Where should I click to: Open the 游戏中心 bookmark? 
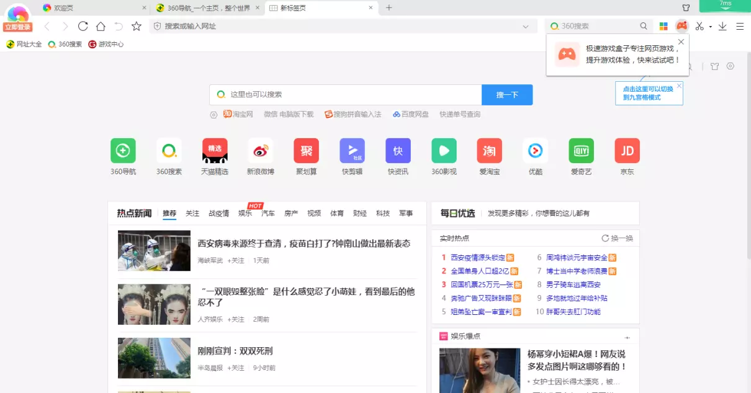point(106,44)
